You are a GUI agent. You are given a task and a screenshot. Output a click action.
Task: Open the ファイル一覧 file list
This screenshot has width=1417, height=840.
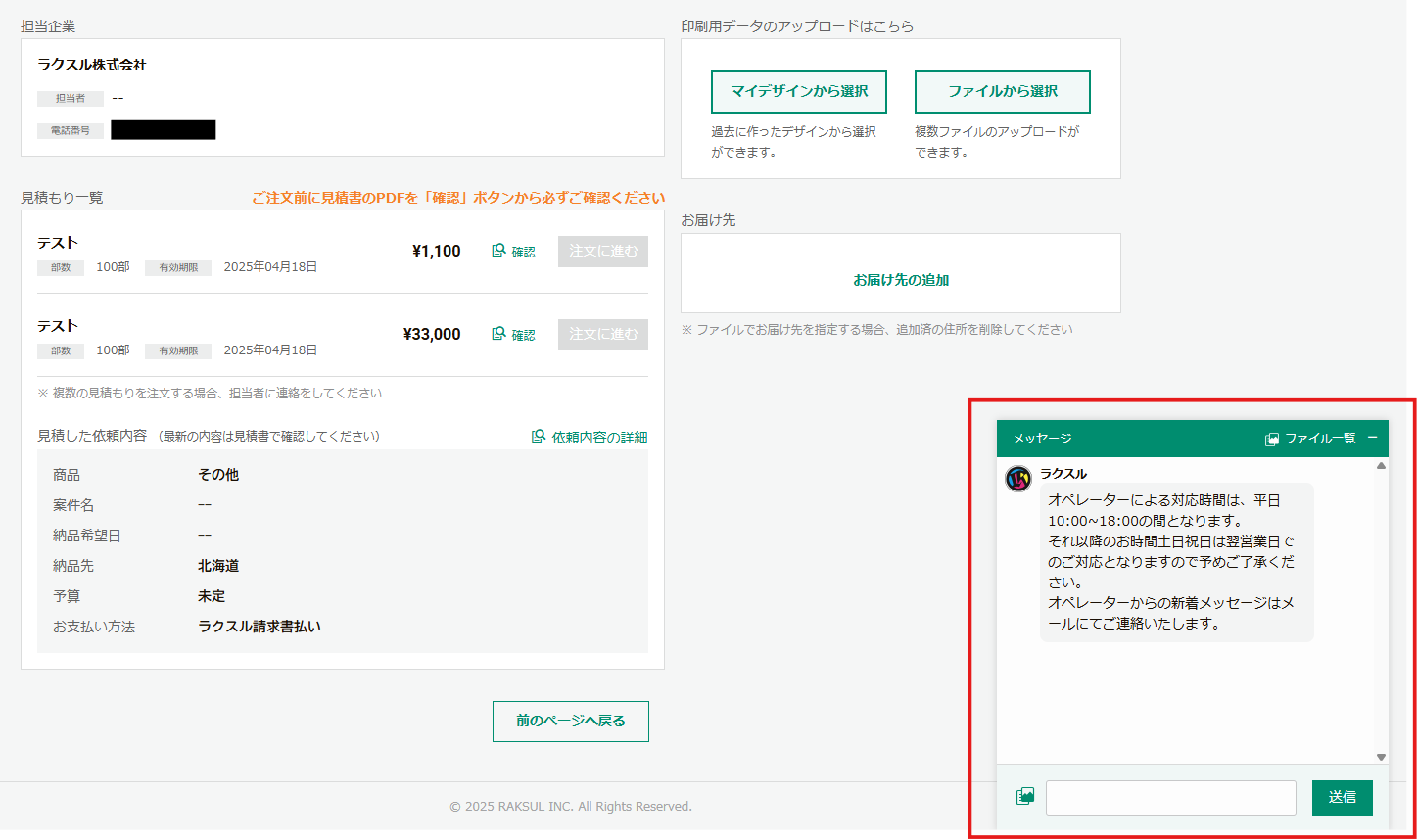(1310, 439)
